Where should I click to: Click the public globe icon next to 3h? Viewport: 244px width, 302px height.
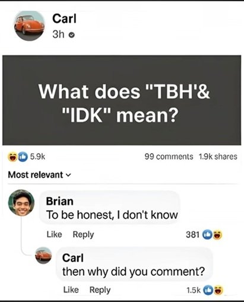72,35
